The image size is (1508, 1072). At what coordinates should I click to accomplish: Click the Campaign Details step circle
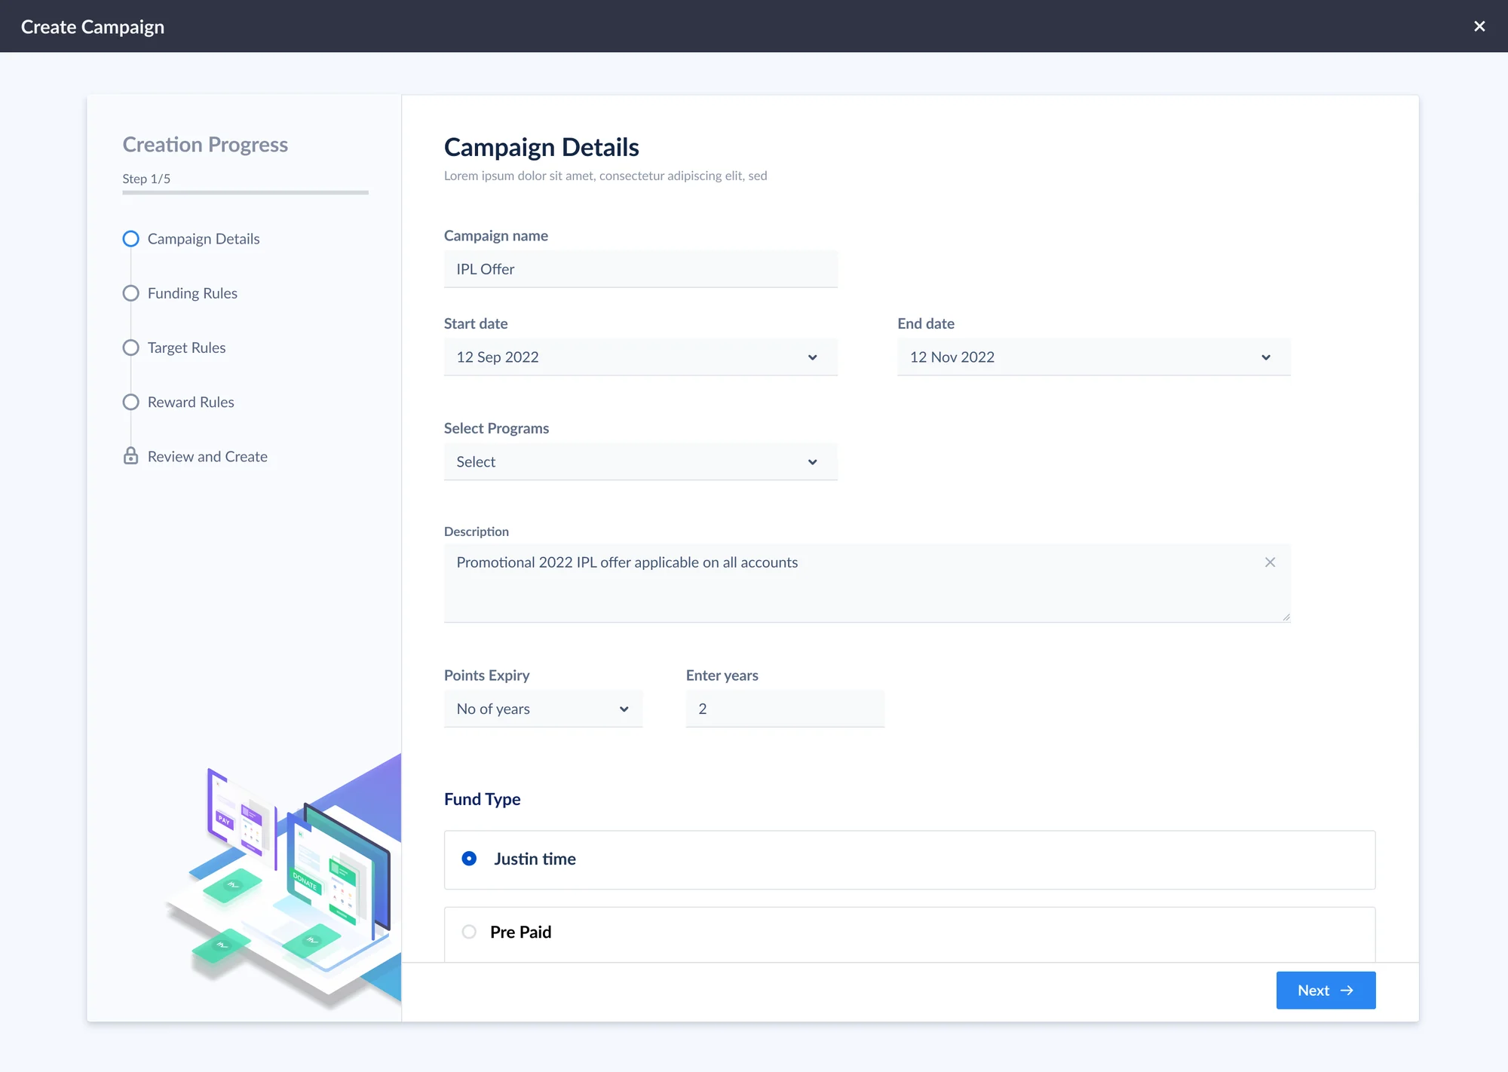coord(130,239)
